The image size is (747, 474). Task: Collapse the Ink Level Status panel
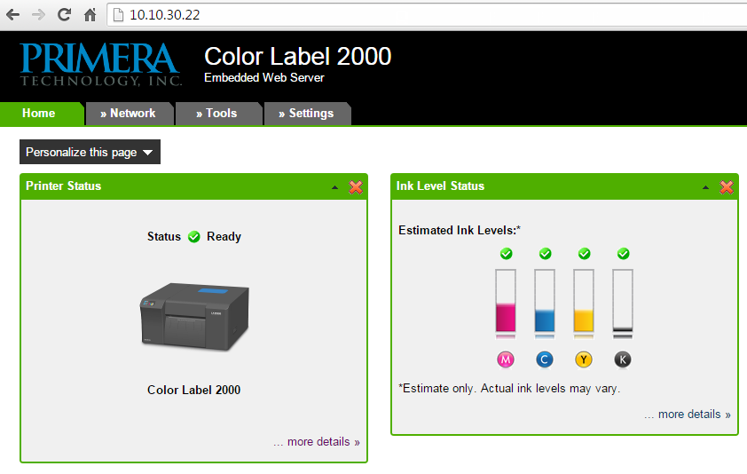coord(705,187)
